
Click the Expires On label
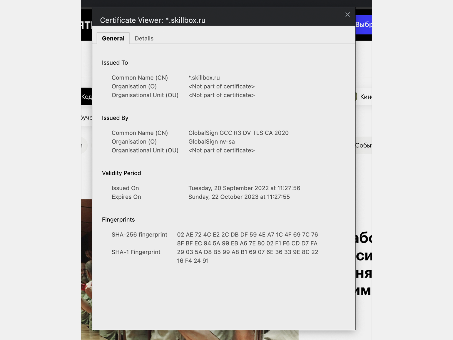click(126, 197)
